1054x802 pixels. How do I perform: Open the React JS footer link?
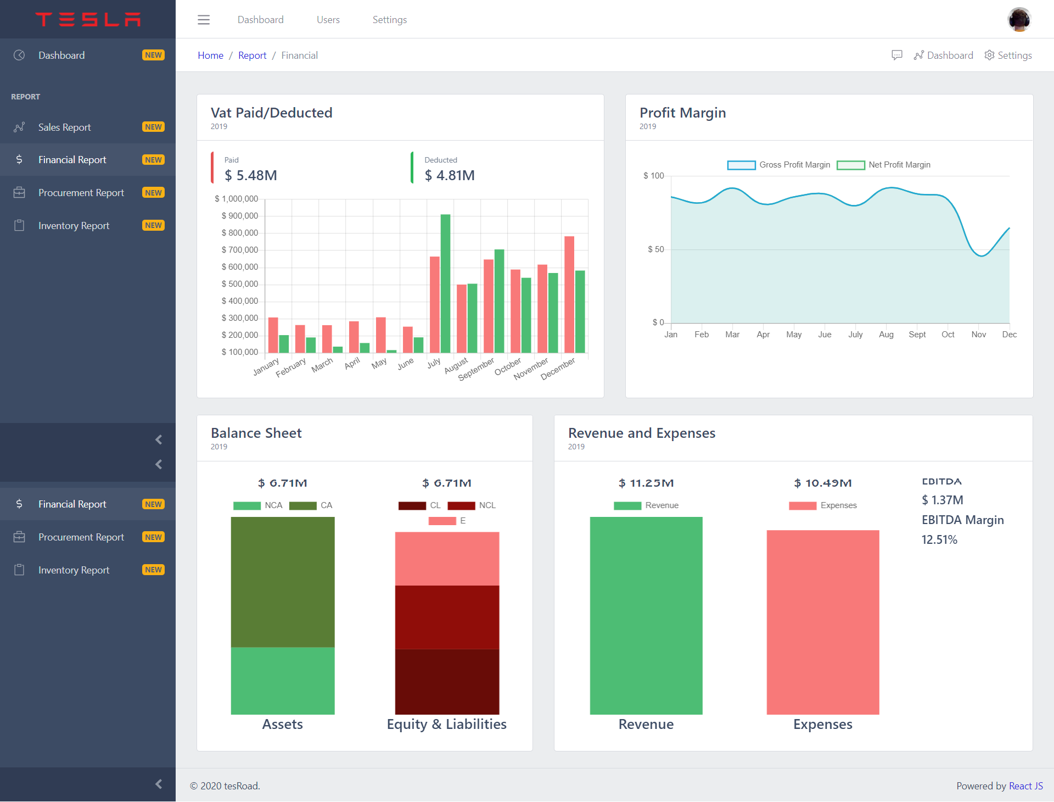(1025, 786)
